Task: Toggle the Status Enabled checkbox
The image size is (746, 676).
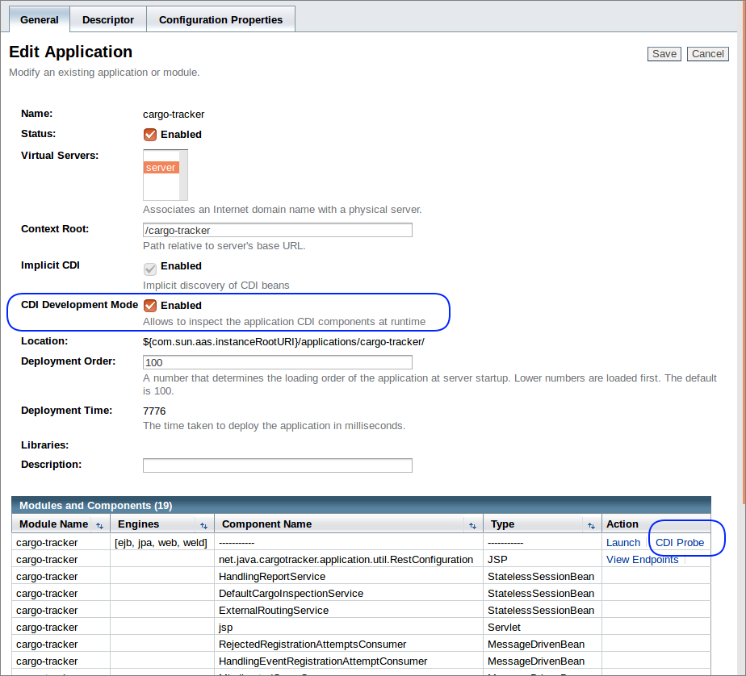Action: click(x=150, y=135)
